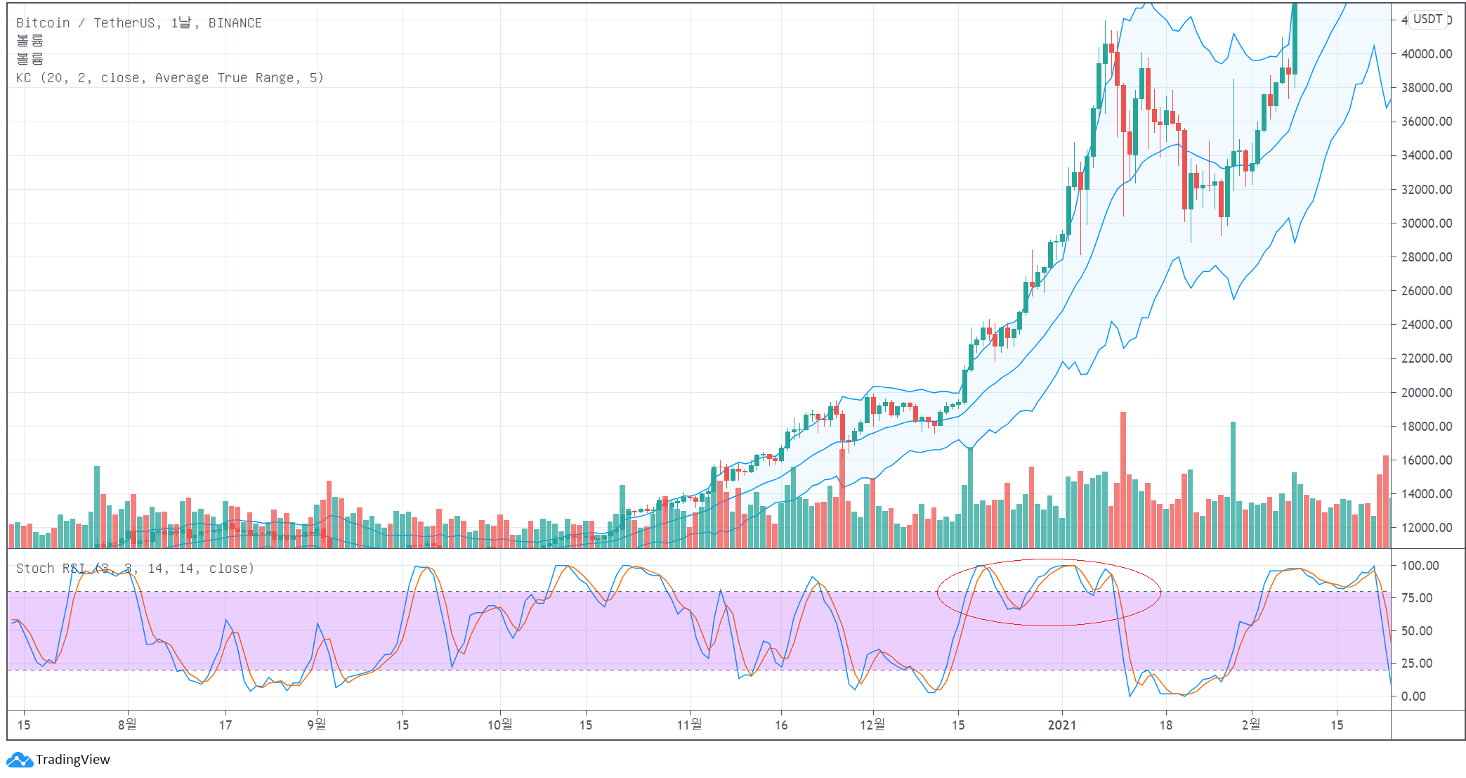This screenshot has width=1466, height=778.
Task: Select the Bitcoin / TetherUS chart title
Action: (139, 23)
